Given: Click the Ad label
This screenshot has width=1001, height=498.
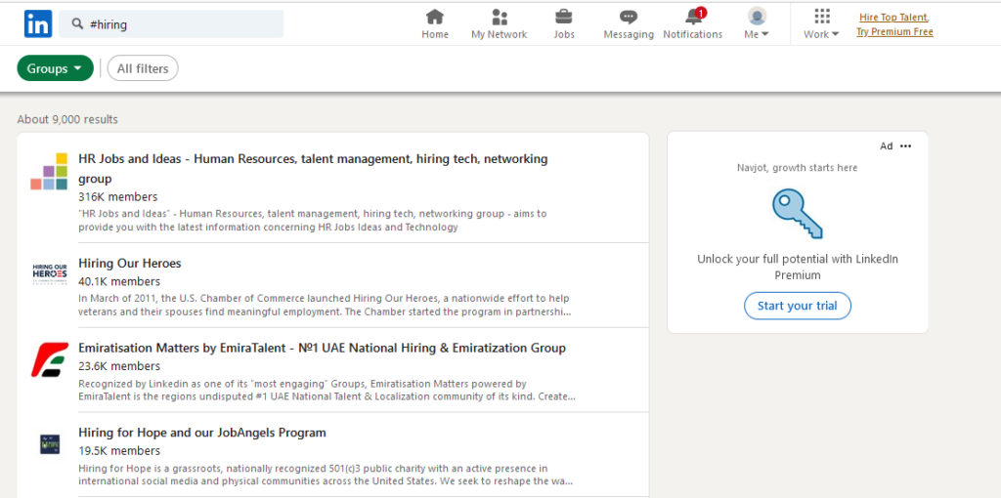Looking at the screenshot, I should 886,146.
